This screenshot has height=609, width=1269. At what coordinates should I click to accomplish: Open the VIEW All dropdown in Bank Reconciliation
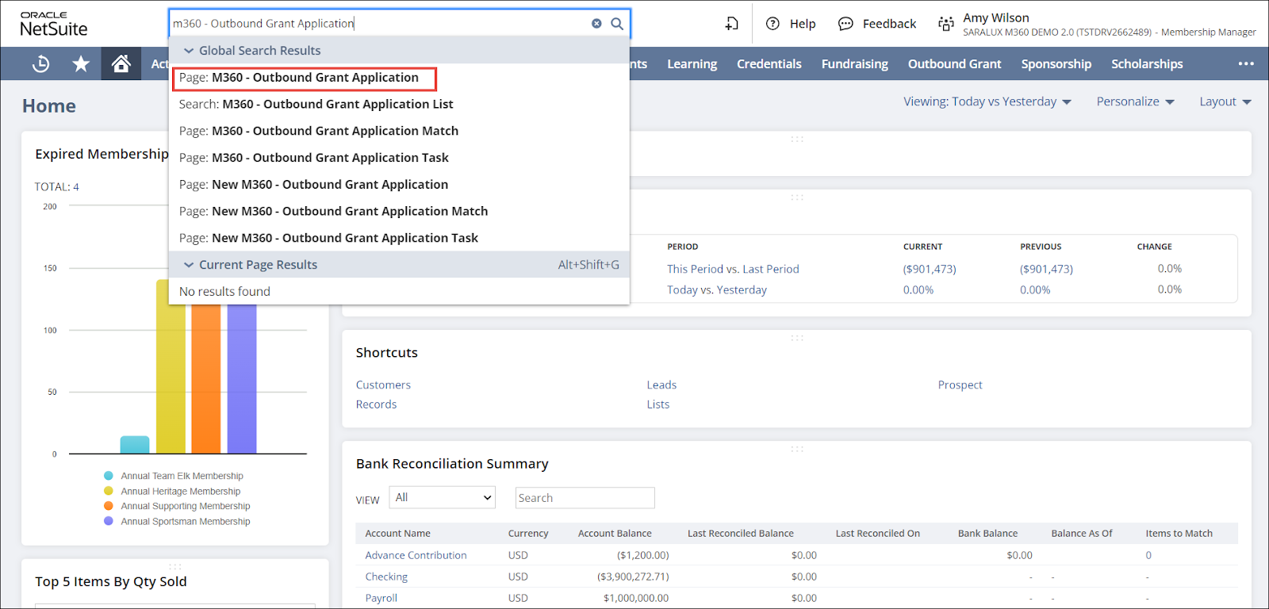pos(443,498)
